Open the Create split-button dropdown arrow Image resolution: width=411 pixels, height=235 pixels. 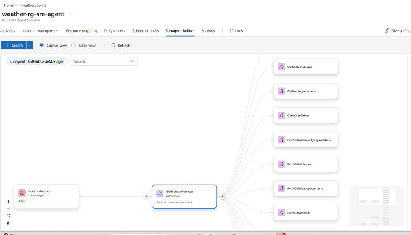pyautogui.click(x=30, y=45)
